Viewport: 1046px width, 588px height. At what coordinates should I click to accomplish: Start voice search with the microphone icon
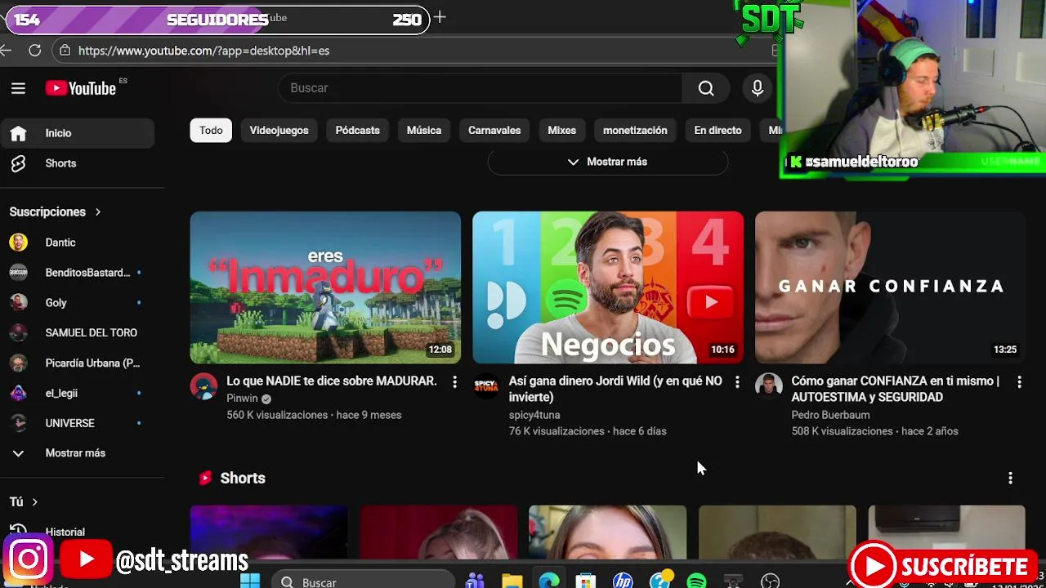tap(758, 88)
